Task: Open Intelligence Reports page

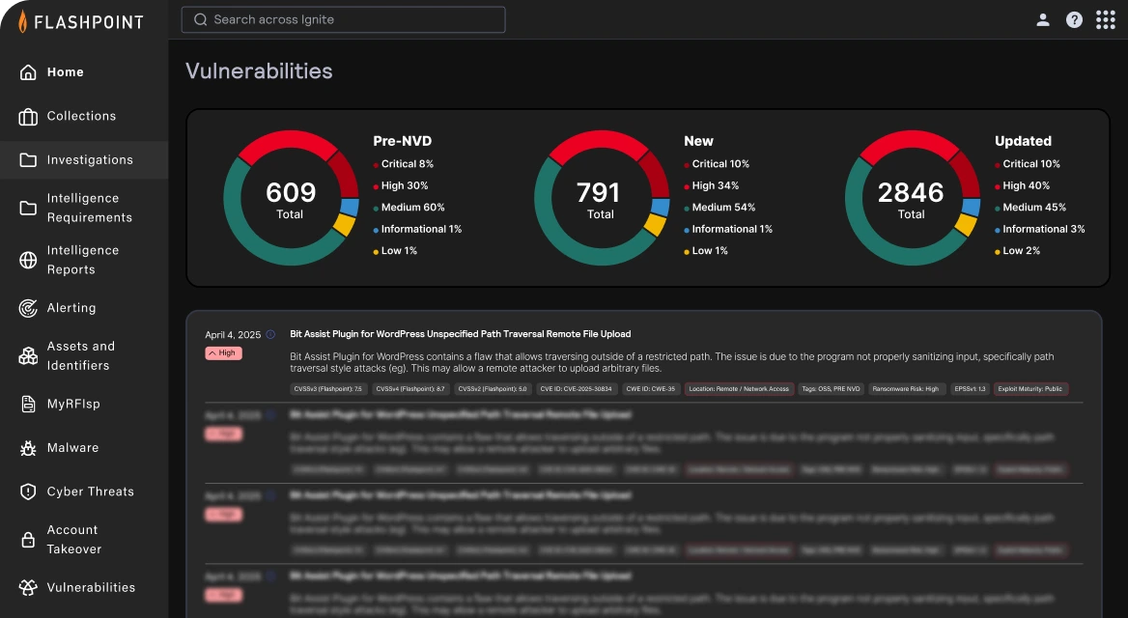Action: click(84, 260)
